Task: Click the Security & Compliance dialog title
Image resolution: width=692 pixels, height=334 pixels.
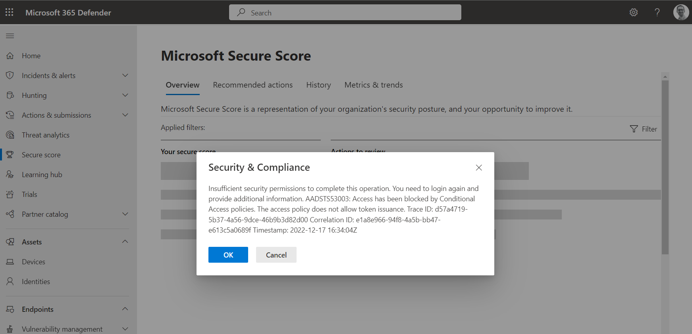Action: [259, 168]
